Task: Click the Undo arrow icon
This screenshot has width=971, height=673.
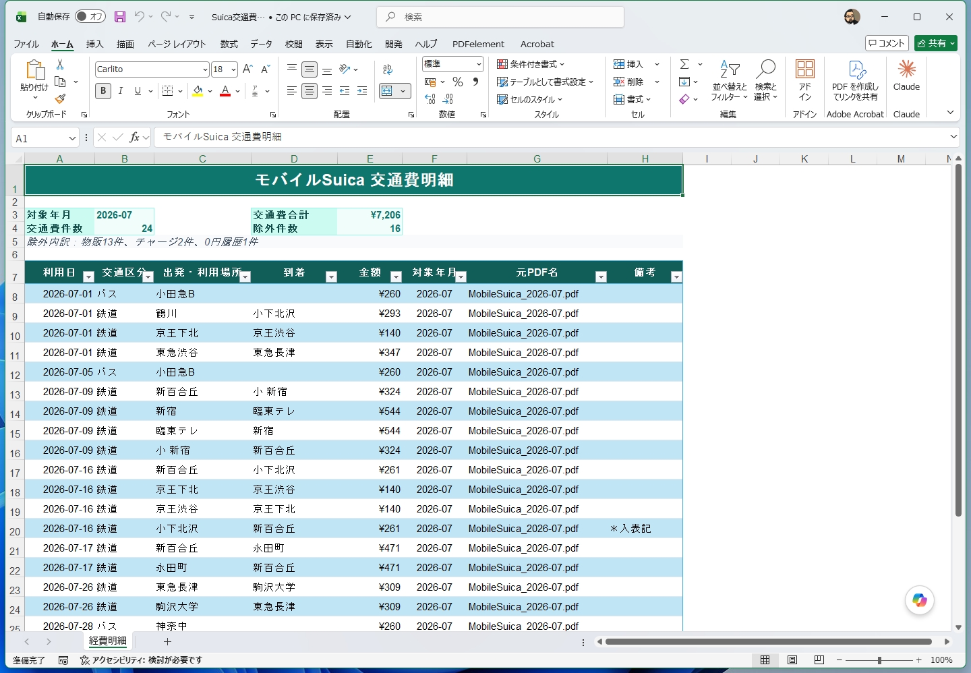Action: [139, 17]
